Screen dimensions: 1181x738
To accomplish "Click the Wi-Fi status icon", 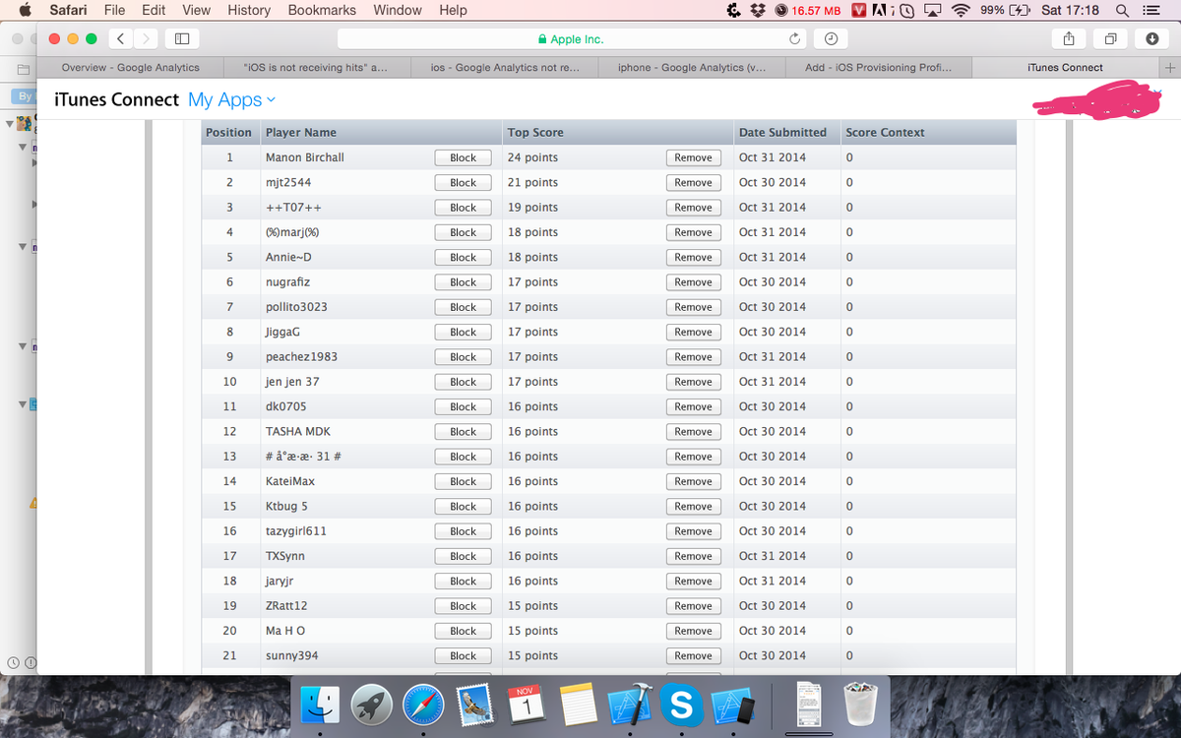I will coord(961,10).
